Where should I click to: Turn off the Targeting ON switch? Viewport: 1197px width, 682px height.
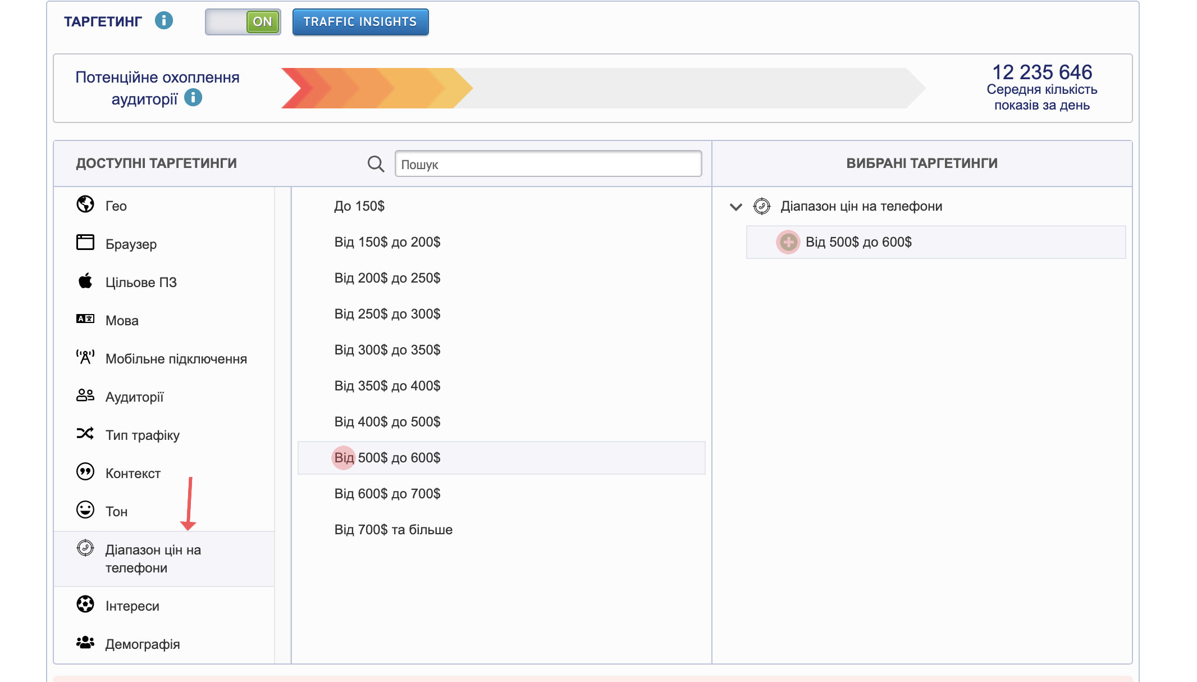click(243, 22)
